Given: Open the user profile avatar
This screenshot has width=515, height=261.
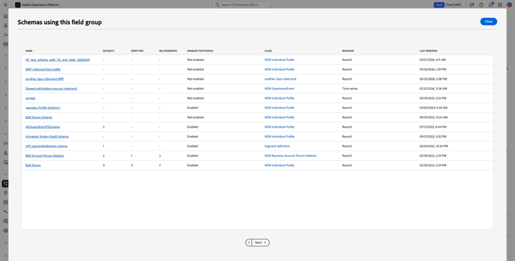Looking at the screenshot, I should 509,5.
